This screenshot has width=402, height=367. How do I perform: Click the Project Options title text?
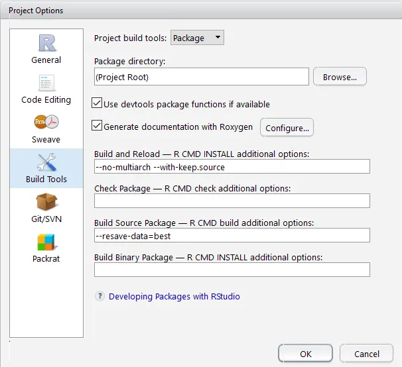pyautogui.click(x=36, y=11)
